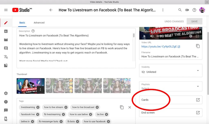Open the three-dot options beside video title
Screen dimensions: 209x124
163,10
